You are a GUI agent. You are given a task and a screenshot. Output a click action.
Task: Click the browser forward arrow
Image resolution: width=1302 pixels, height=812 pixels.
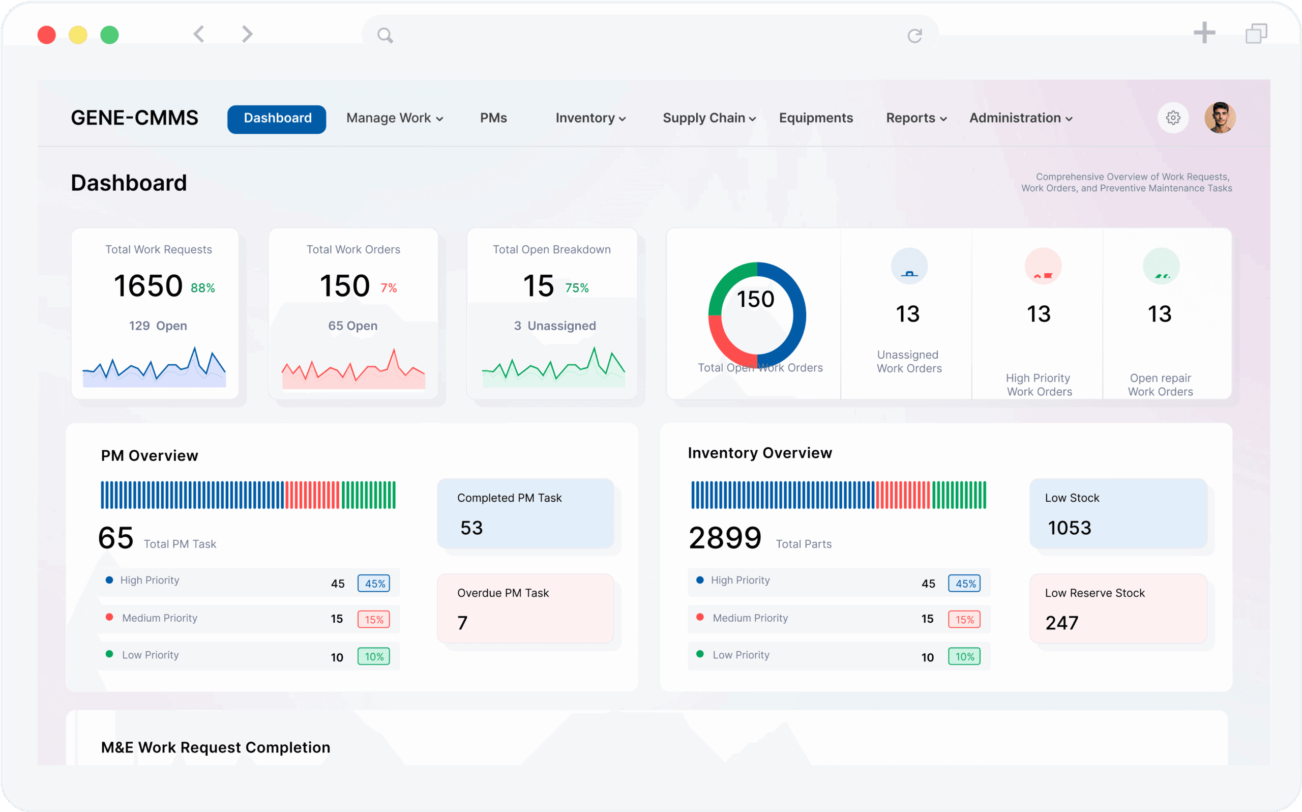[247, 35]
